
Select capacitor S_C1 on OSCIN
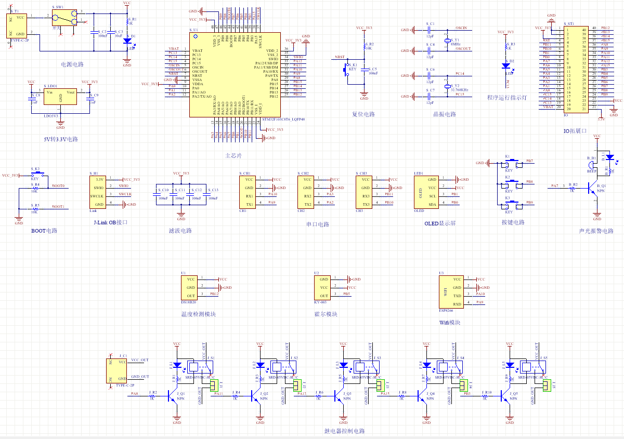[x=430, y=30]
